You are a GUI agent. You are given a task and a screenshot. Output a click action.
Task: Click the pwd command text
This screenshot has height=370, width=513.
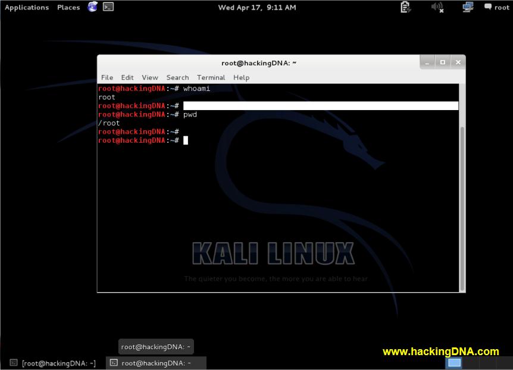tap(190, 114)
